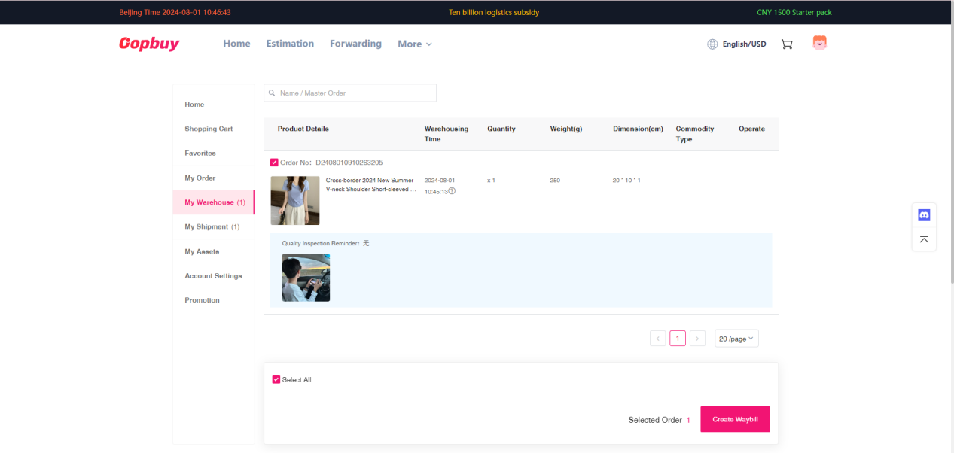
Task: Click the Commodity Type column header
Action: (x=695, y=134)
